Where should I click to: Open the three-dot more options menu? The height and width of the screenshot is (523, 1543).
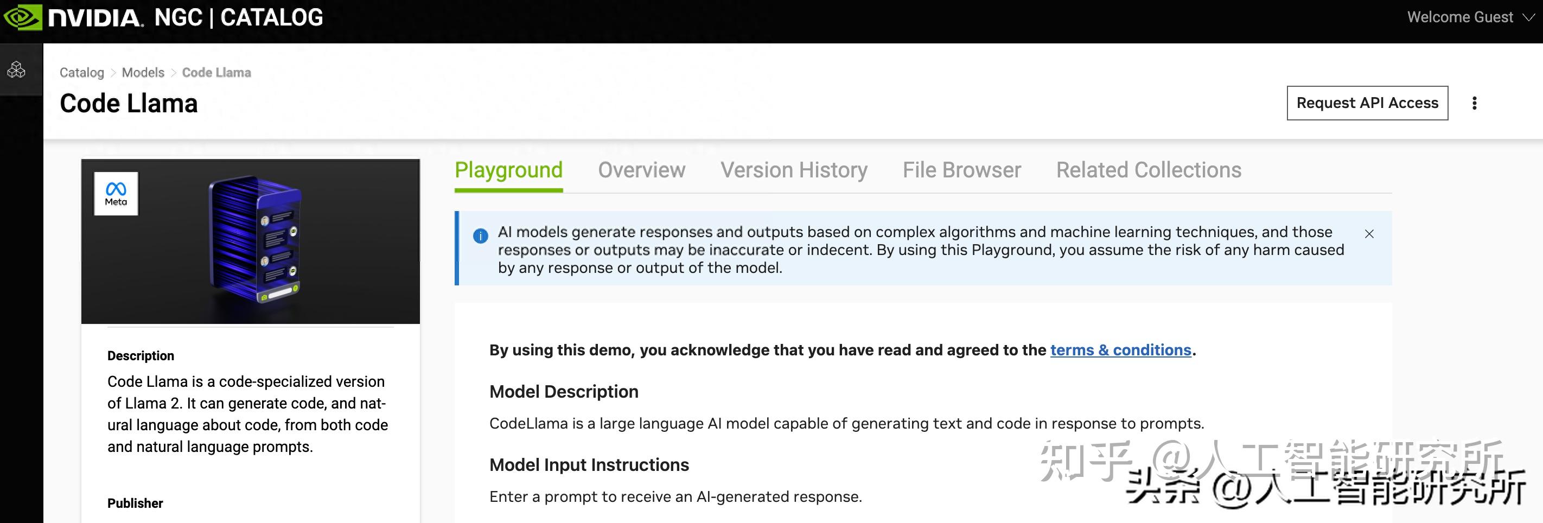[1474, 103]
